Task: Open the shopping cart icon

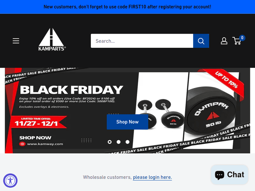Action: [x=237, y=41]
